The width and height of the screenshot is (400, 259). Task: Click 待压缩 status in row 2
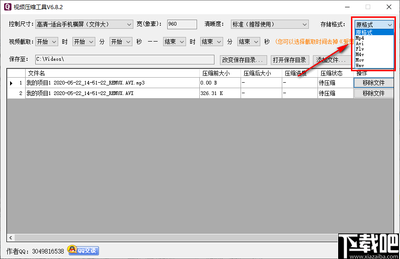[x=335, y=93]
